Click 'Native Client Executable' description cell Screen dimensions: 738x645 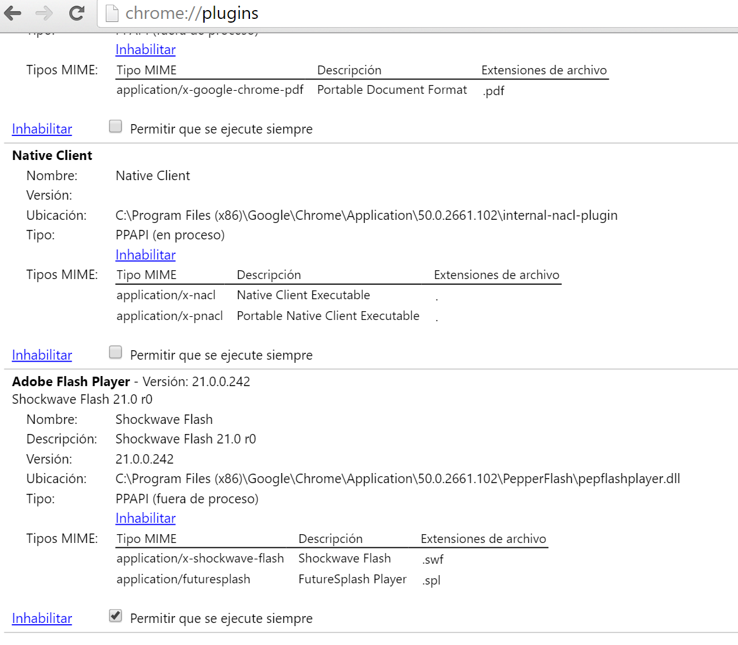coord(304,295)
